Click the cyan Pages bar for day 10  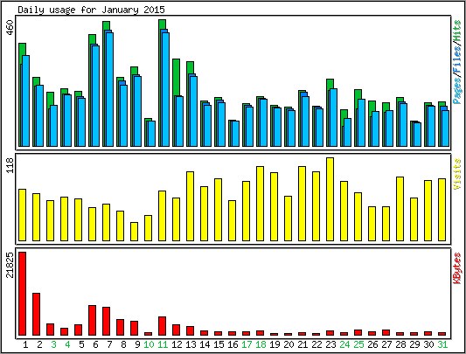point(151,134)
